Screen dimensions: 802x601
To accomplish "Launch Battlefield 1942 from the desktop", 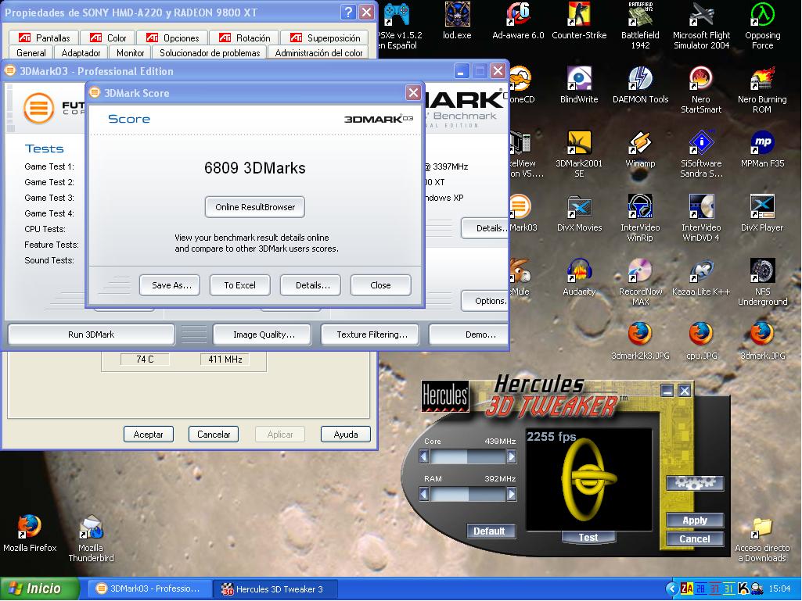I will pos(640,15).
